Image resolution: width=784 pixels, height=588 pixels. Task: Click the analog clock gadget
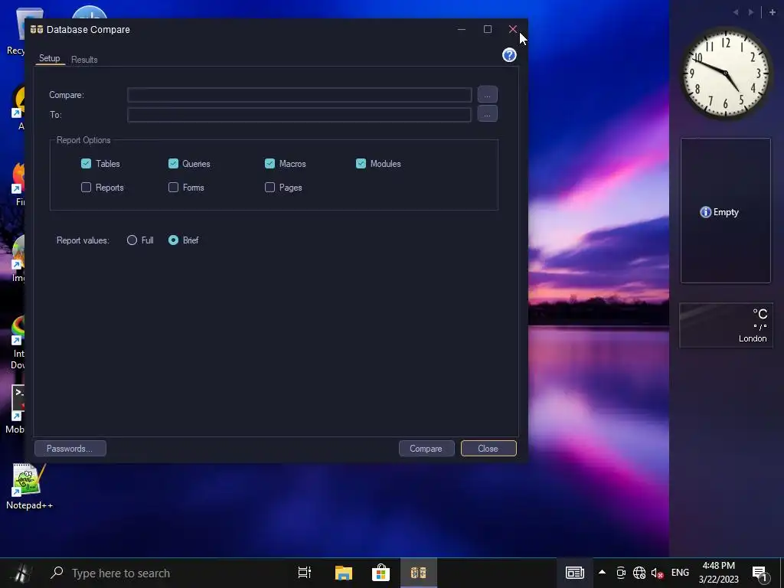(x=726, y=73)
